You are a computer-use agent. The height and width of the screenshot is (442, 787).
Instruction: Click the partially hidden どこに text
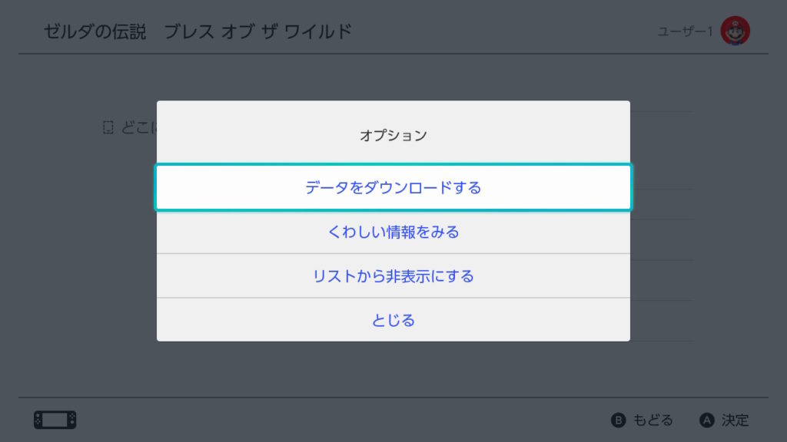(138, 127)
